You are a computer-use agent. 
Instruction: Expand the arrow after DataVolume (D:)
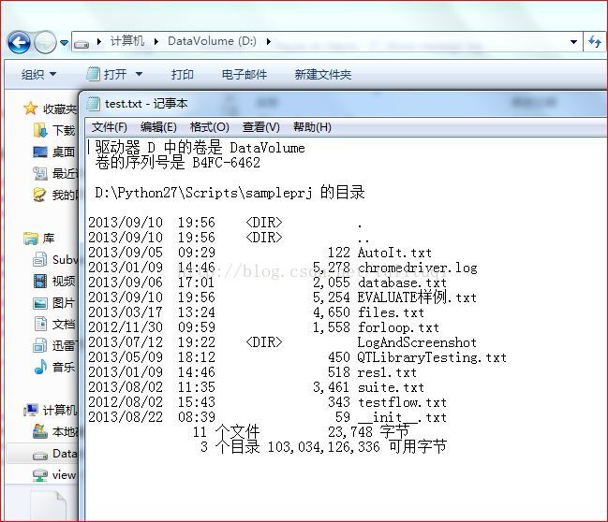coord(268,41)
